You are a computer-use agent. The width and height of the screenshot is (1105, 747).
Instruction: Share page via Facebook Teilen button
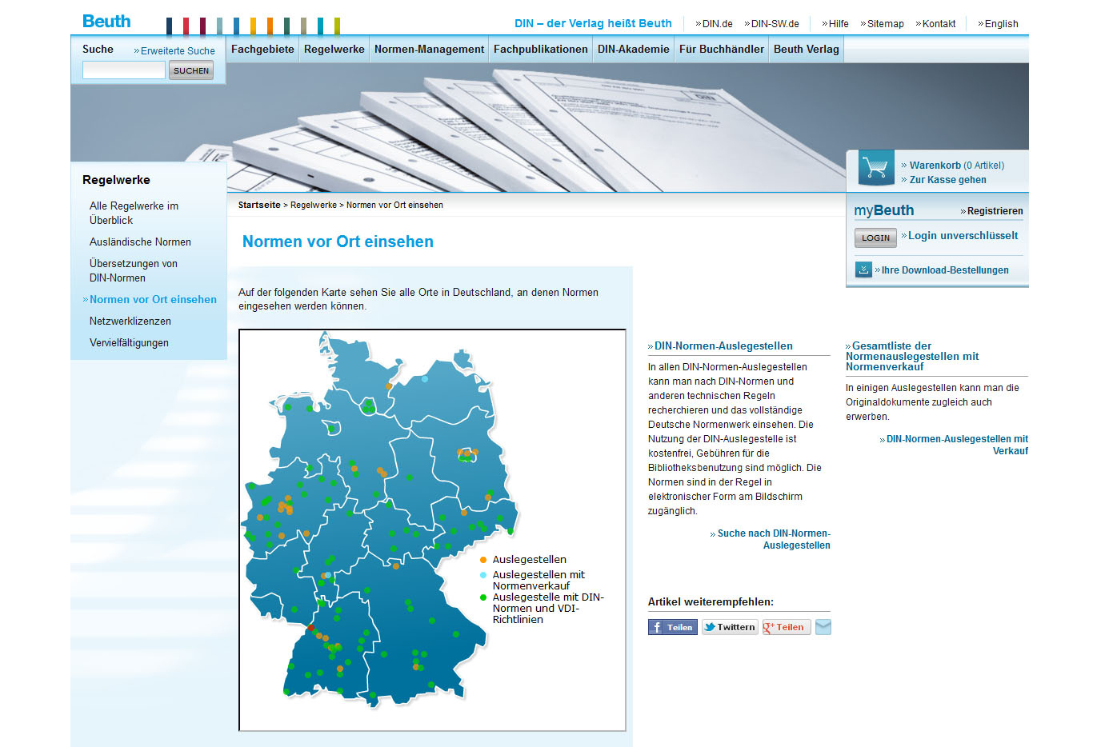672,627
